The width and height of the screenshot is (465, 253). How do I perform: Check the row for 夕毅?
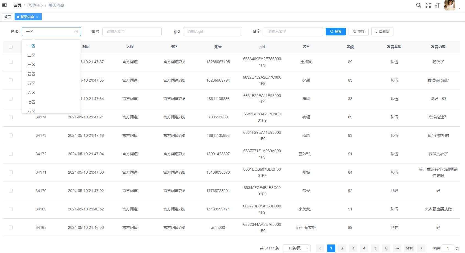(x=11, y=80)
